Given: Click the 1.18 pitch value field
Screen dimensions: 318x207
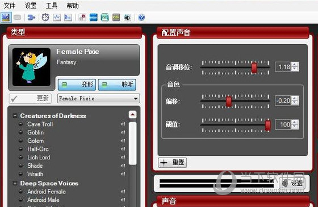Looking at the screenshot, I should coord(283,67).
